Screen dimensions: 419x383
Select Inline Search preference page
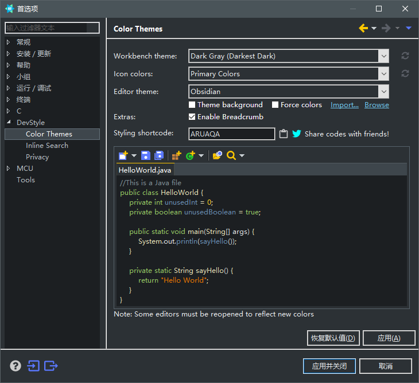point(47,146)
